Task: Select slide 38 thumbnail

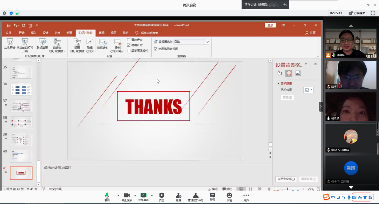Action: pos(21,123)
